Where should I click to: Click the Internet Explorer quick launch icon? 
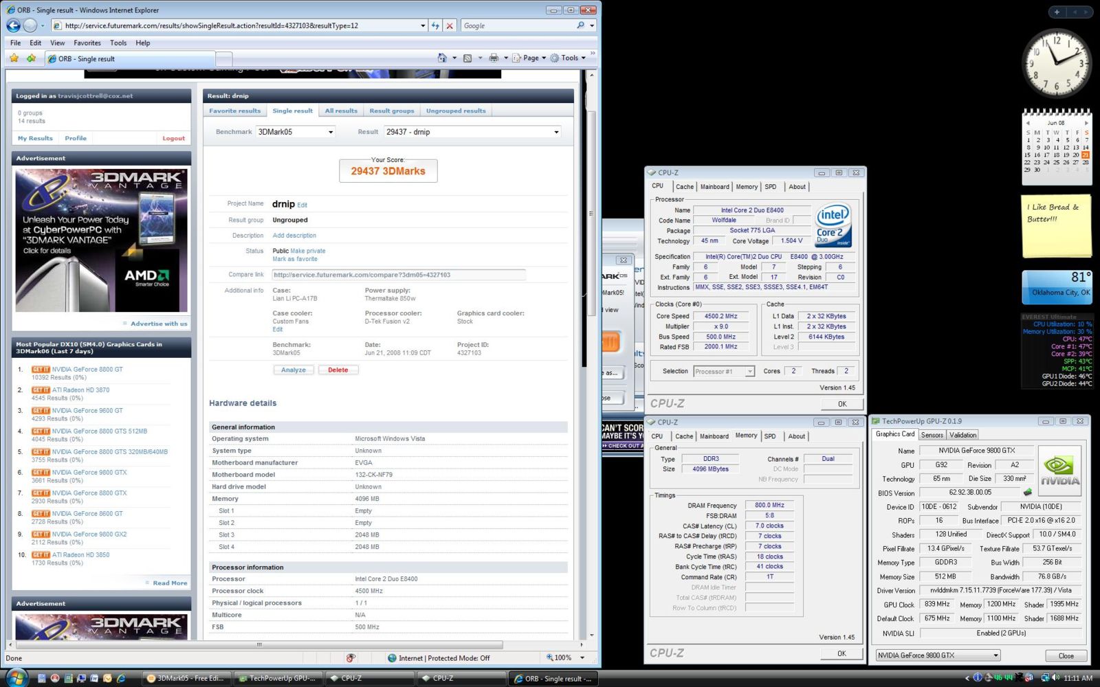[x=121, y=678]
